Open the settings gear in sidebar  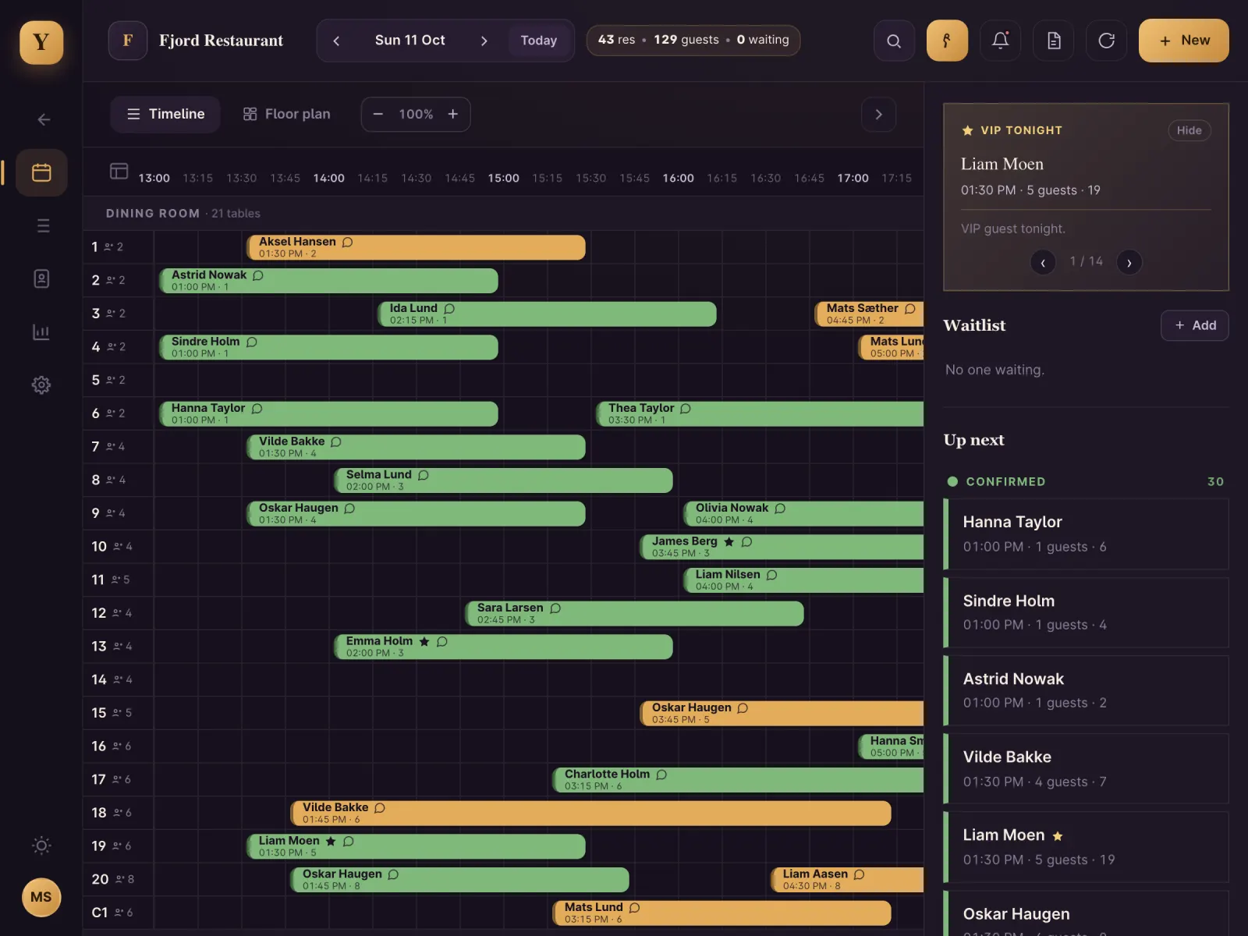coord(41,385)
